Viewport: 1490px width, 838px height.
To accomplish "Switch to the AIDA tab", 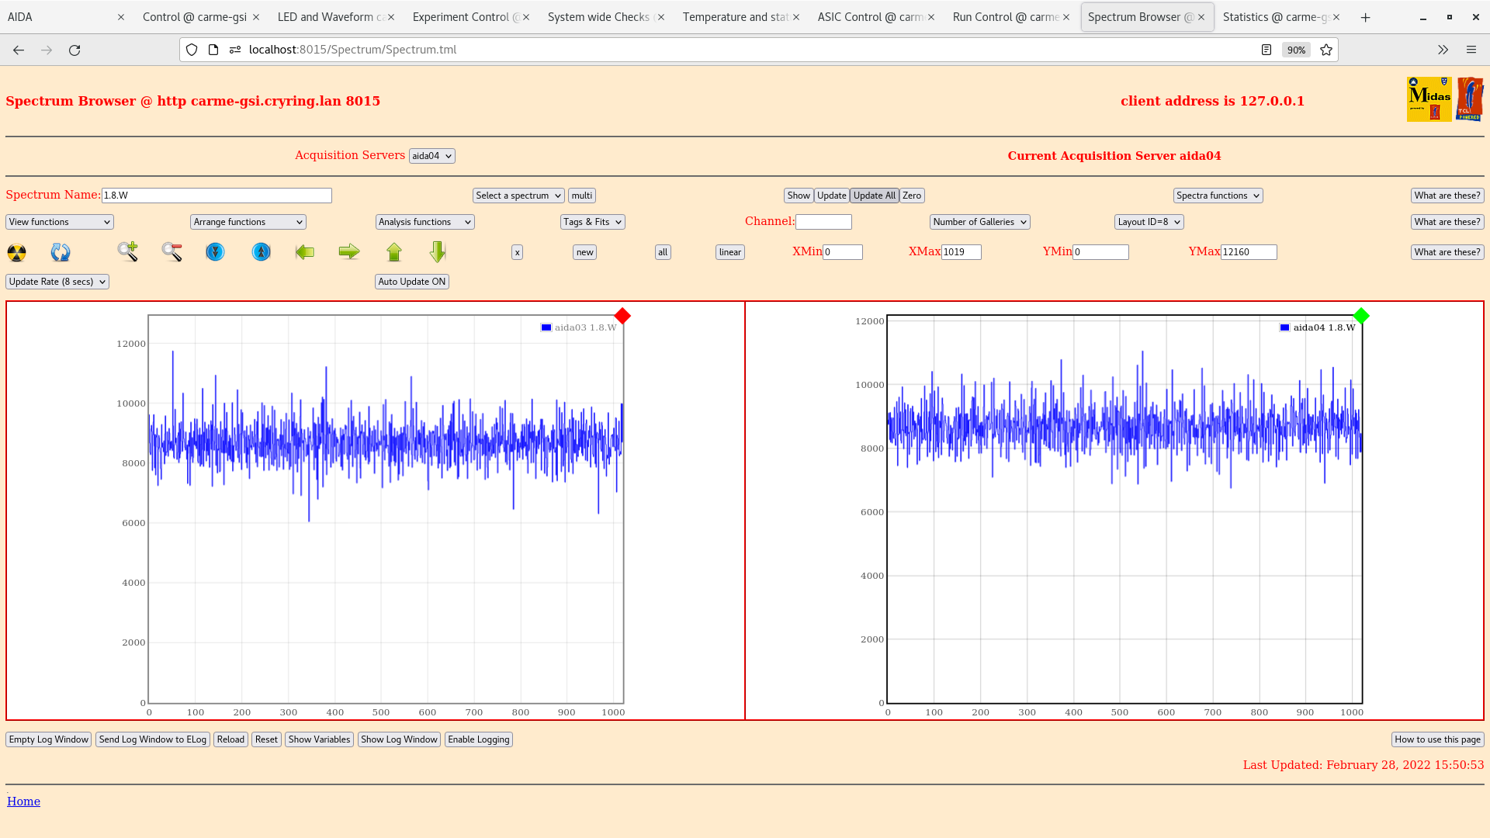I will click(x=64, y=17).
